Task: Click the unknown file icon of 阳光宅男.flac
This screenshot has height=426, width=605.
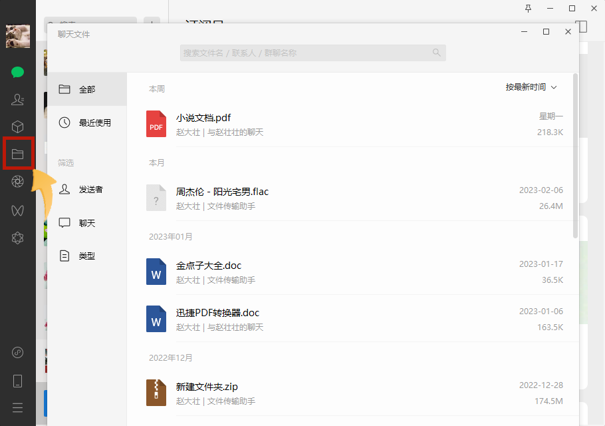Action: pyautogui.click(x=156, y=198)
